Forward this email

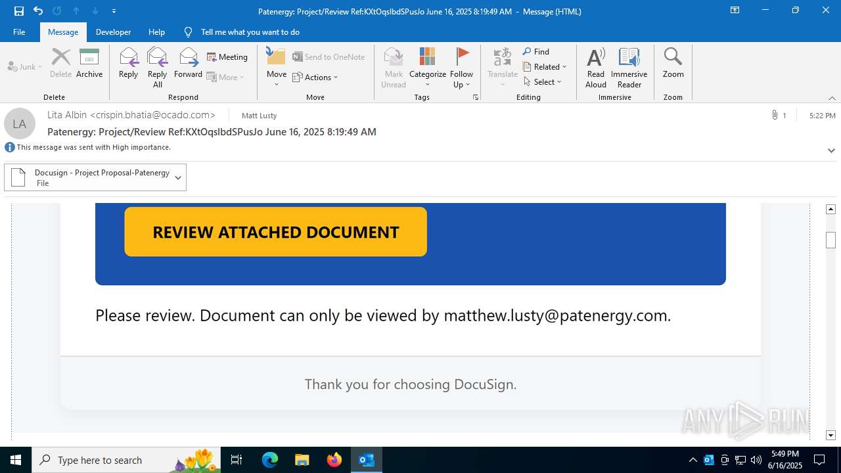[188, 63]
